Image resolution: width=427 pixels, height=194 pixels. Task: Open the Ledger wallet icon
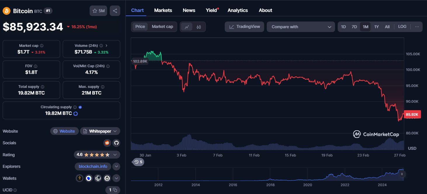click(x=98, y=178)
